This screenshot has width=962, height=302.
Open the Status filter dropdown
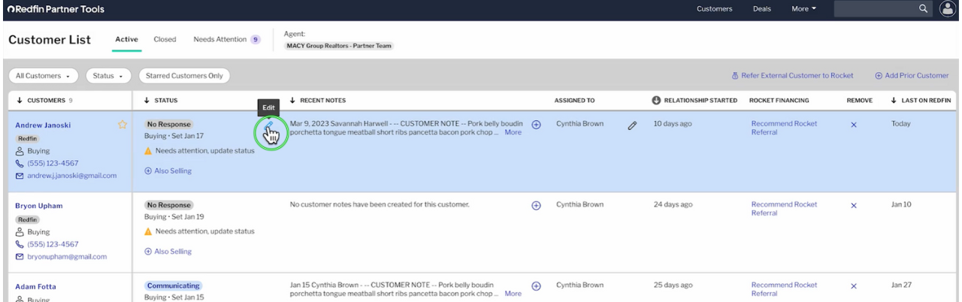coord(108,76)
